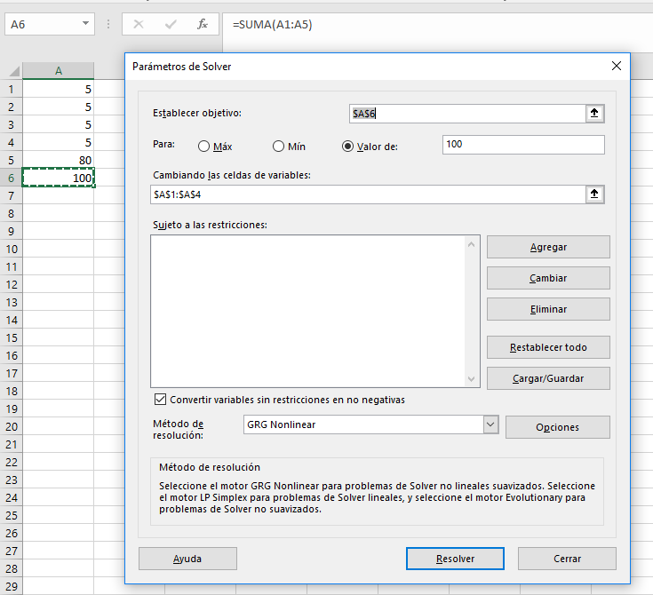653x595 pixels.
Task: Expand the Método de resolución dropdown
Action: click(490, 424)
